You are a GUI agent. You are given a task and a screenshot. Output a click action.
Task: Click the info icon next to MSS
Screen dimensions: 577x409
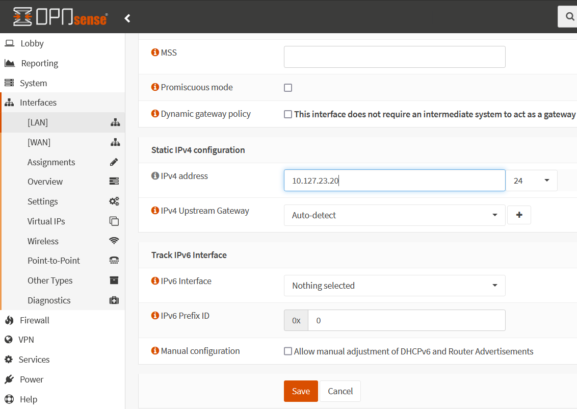(154, 52)
